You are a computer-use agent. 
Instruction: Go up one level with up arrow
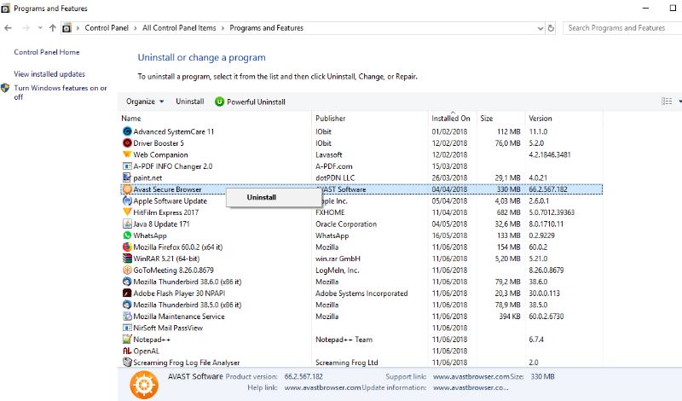(53, 28)
